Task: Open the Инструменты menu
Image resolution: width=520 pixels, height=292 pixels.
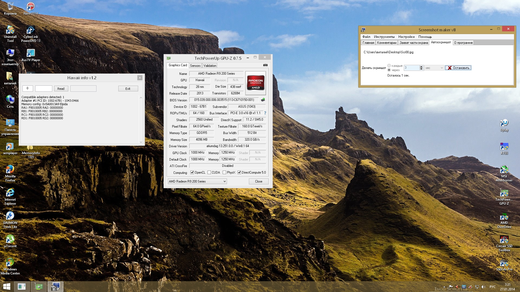Action: 384,37
